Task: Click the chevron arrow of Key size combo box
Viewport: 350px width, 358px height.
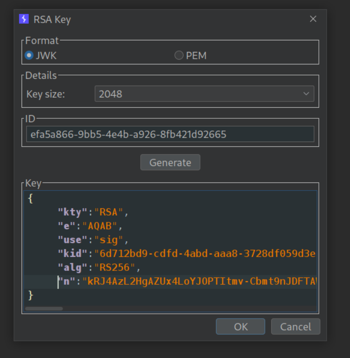Action: pyautogui.click(x=306, y=94)
